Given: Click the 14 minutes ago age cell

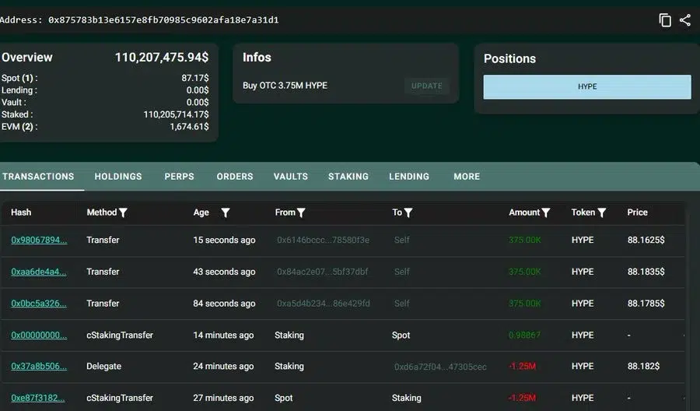Looking at the screenshot, I should [223, 335].
